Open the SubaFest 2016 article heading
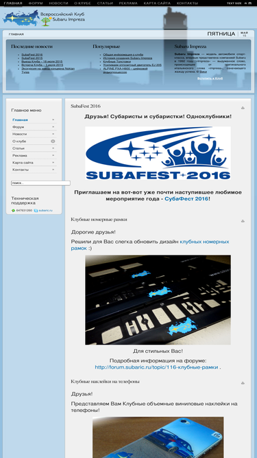This screenshot has height=458, width=257. point(86,106)
